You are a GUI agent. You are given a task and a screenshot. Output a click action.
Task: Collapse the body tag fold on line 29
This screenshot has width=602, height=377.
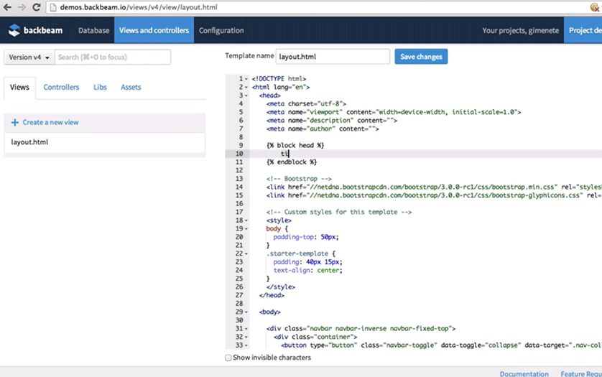pos(246,312)
